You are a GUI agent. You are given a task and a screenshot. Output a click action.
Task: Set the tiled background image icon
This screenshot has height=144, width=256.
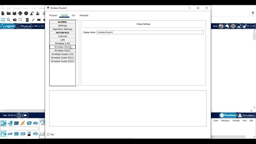click(x=239, y=26)
